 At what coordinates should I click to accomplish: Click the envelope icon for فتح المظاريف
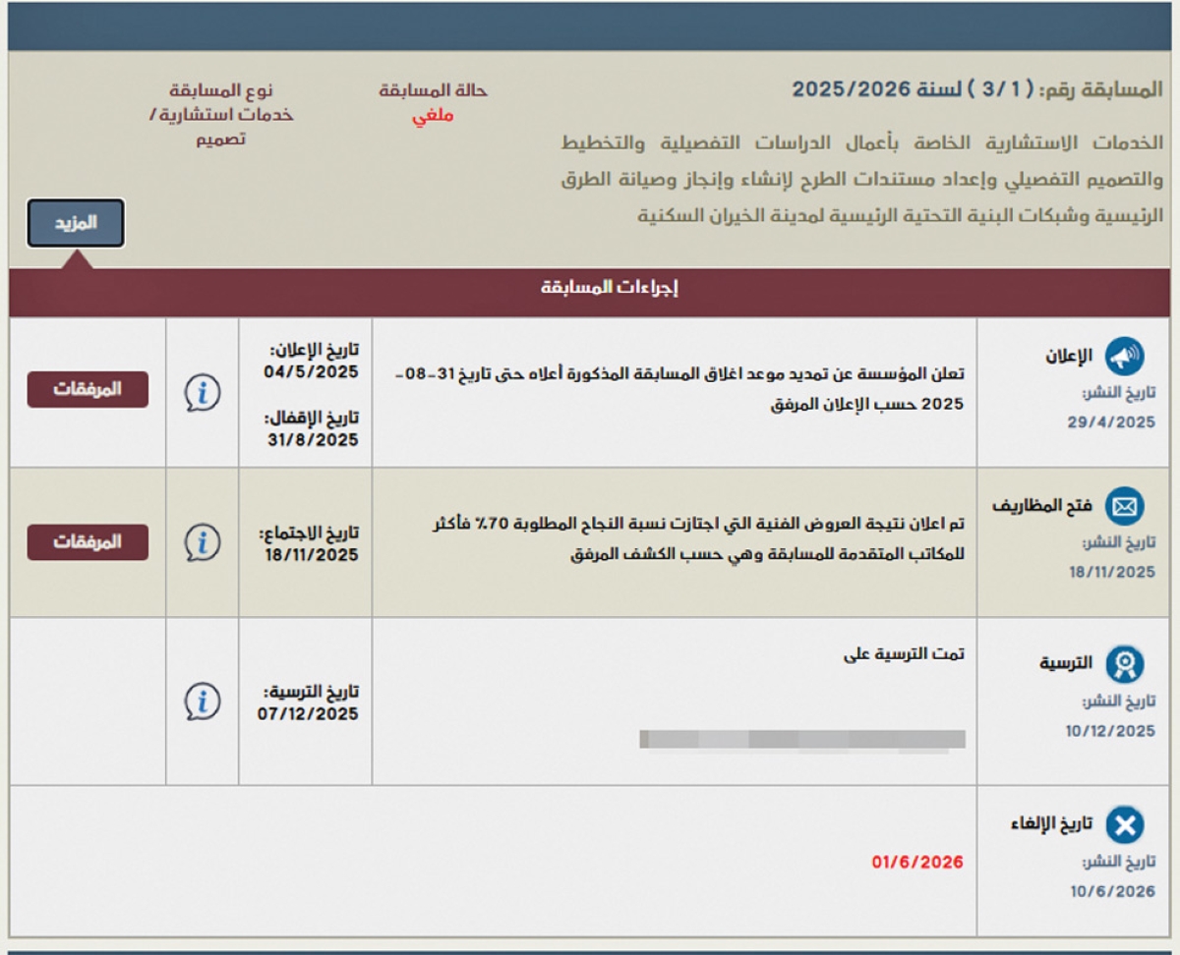1125,507
